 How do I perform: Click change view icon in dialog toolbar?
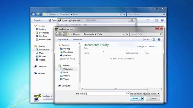click(144, 40)
